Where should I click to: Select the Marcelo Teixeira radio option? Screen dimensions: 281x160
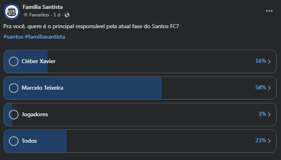[x=14, y=88]
